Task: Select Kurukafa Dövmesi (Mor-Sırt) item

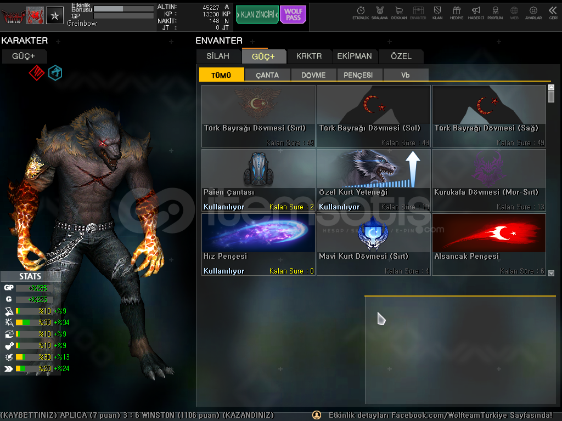Action: [489, 180]
